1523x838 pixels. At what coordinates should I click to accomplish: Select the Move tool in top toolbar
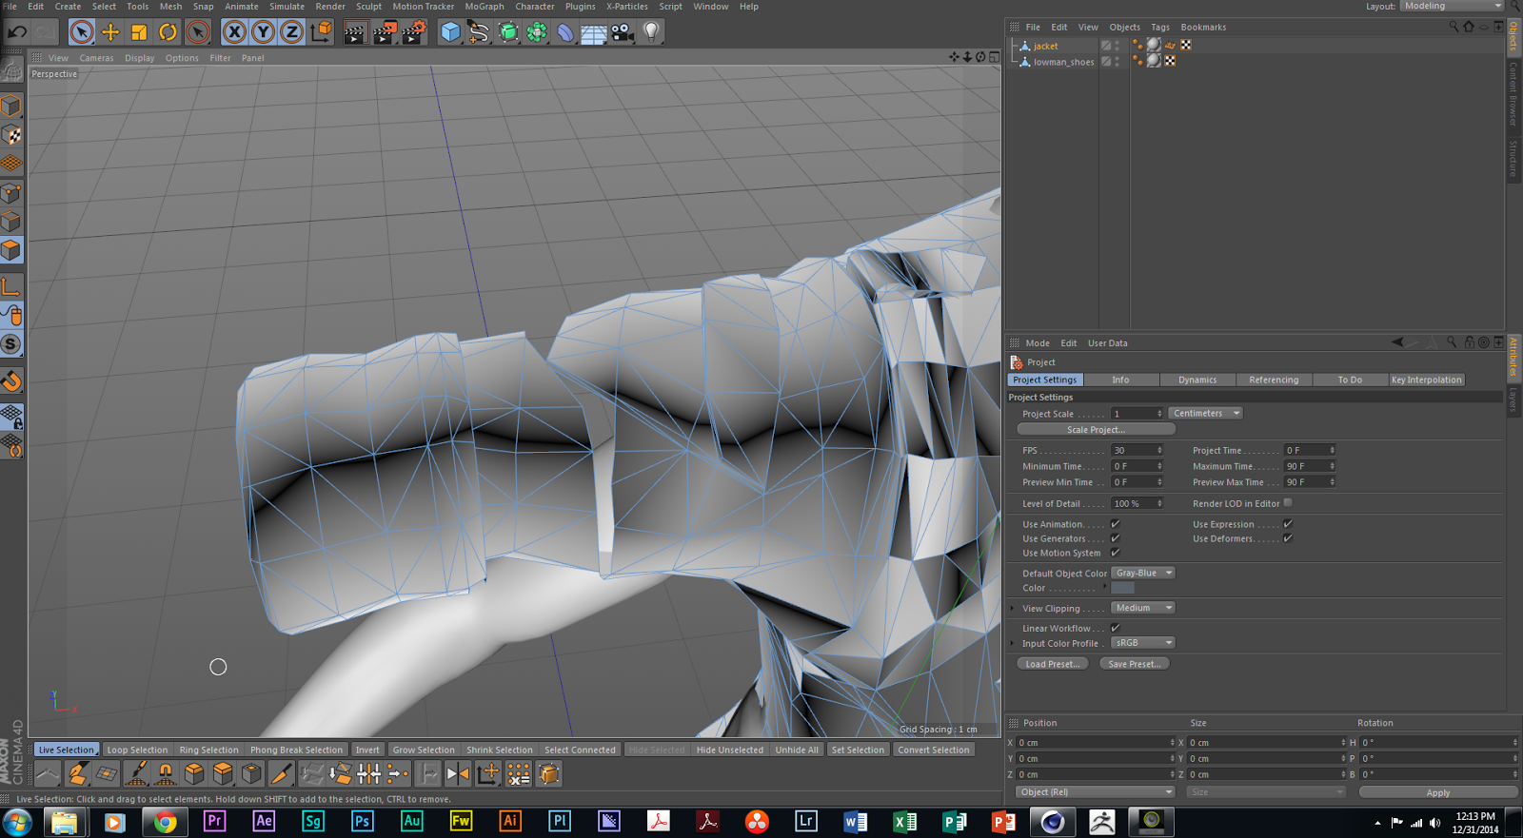coord(110,32)
